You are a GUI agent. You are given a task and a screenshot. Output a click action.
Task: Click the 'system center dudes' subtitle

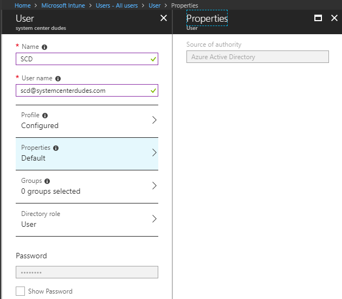[x=41, y=28]
